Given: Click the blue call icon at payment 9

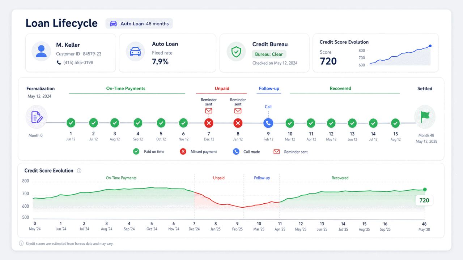Looking at the screenshot, I should [268, 123].
